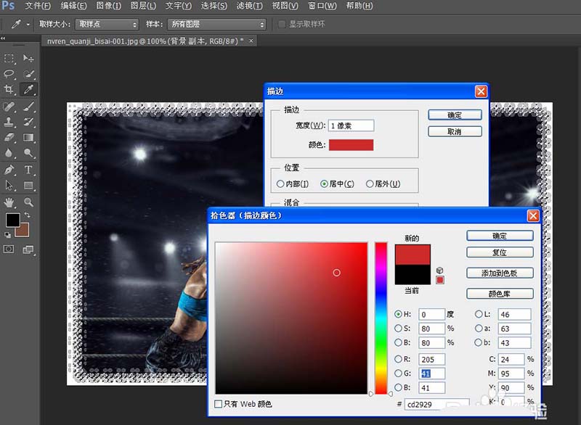Select the Brush tool
The image size is (581, 425).
(x=28, y=105)
